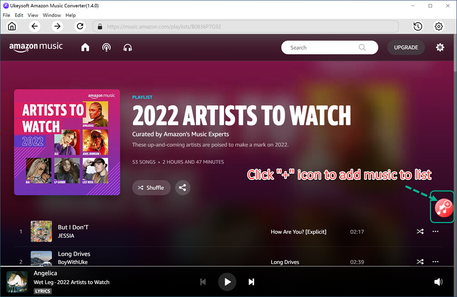Click the URL address bar
Screen dimensions: 457x297
pos(246,27)
